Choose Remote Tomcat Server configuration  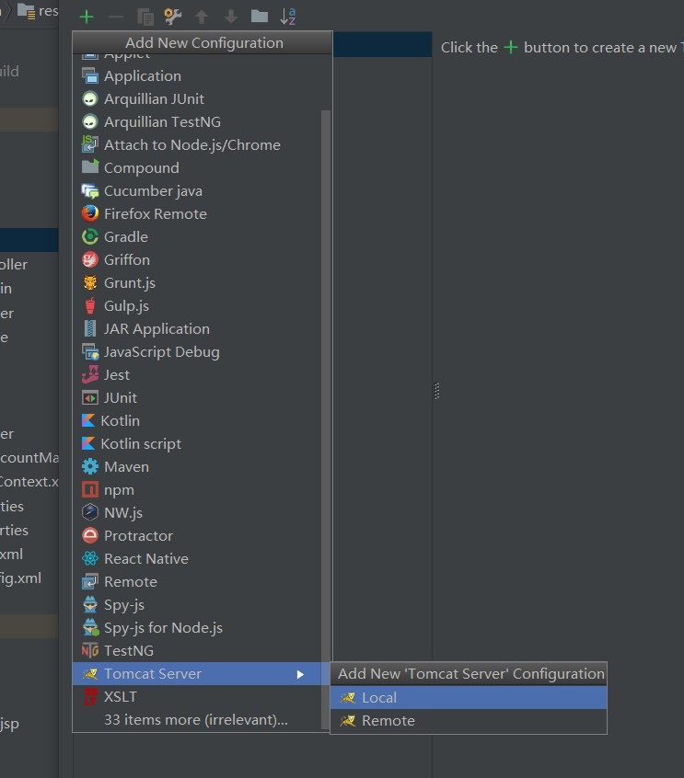click(469, 720)
